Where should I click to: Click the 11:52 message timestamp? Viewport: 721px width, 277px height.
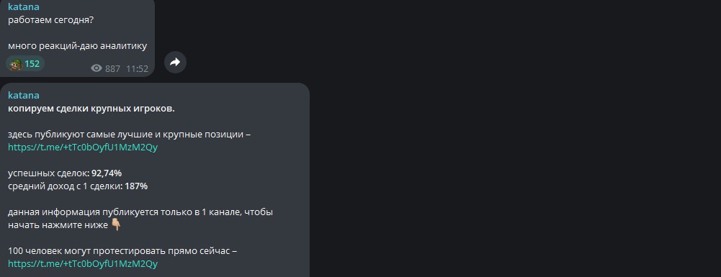pyautogui.click(x=137, y=69)
